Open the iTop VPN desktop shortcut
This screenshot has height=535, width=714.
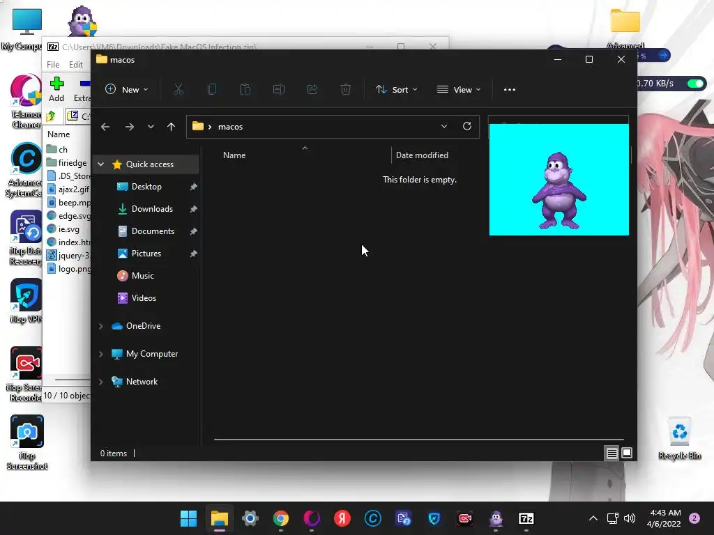pos(26,301)
